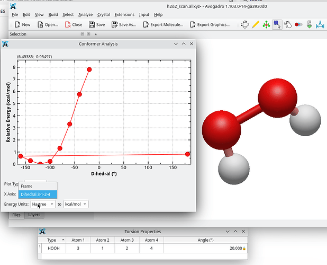This screenshot has height=265, width=327.
Task: Close the Torsion Properties window
Action: (243, 232)
